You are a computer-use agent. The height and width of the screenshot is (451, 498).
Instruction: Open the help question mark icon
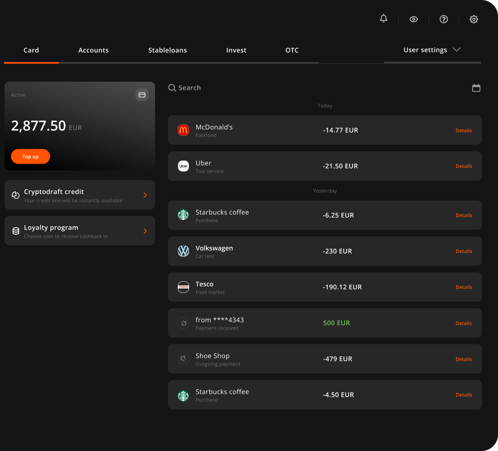[444, 19]
